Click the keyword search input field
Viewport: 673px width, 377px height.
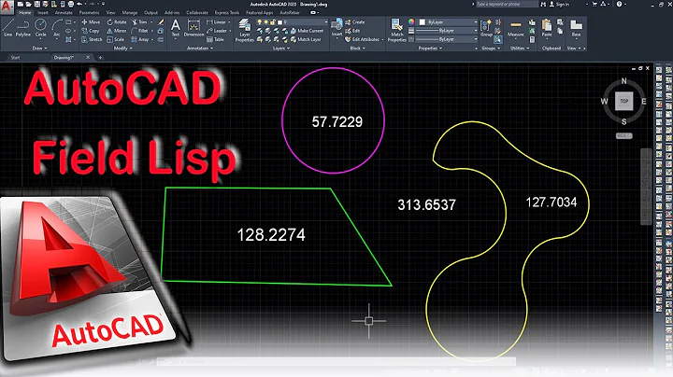tap(507, 4)
